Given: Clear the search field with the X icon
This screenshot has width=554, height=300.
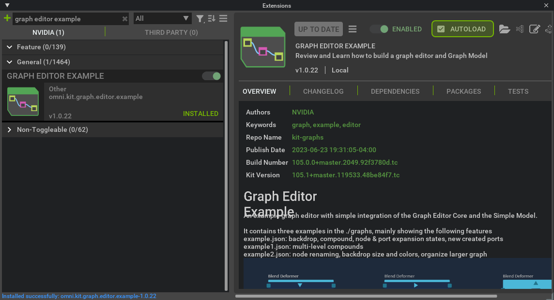Looking at the screenshot, I should coord(125,19).
